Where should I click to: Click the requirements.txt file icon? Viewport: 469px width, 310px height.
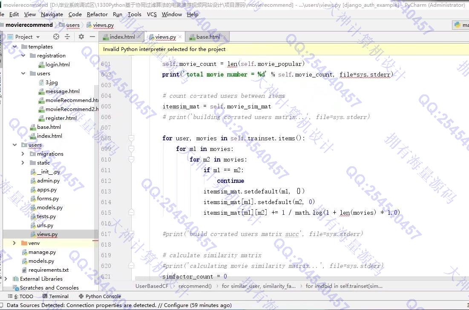(25, 270)
